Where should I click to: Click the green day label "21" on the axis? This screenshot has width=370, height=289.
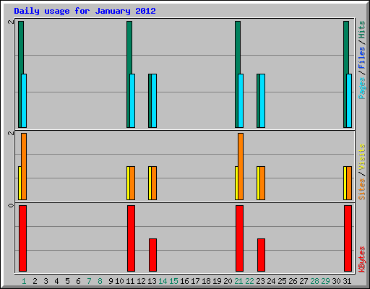click(238, 281)
